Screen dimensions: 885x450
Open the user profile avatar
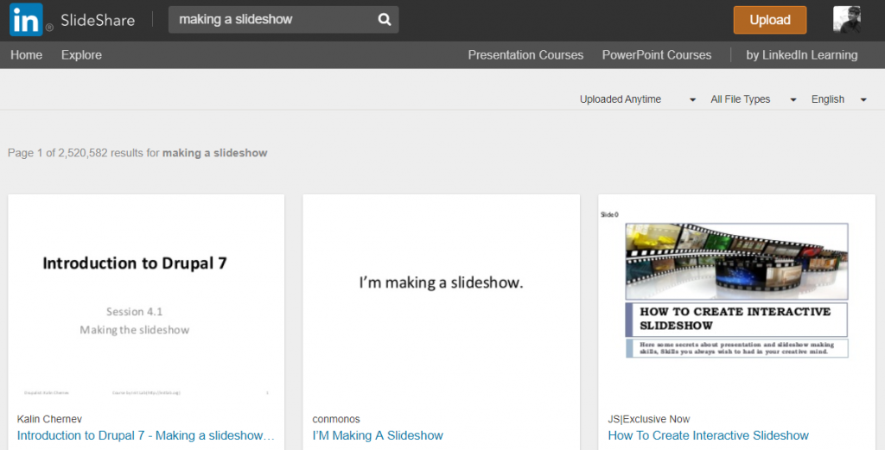click(x=846, y=20)
